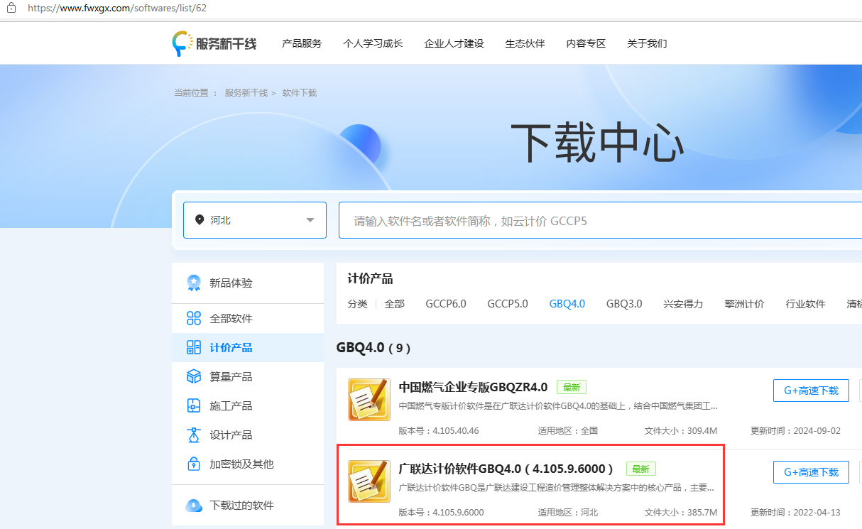Open 全部软件 in the sidebar
This screenshot has width=862, height=529.
[248, 318]
